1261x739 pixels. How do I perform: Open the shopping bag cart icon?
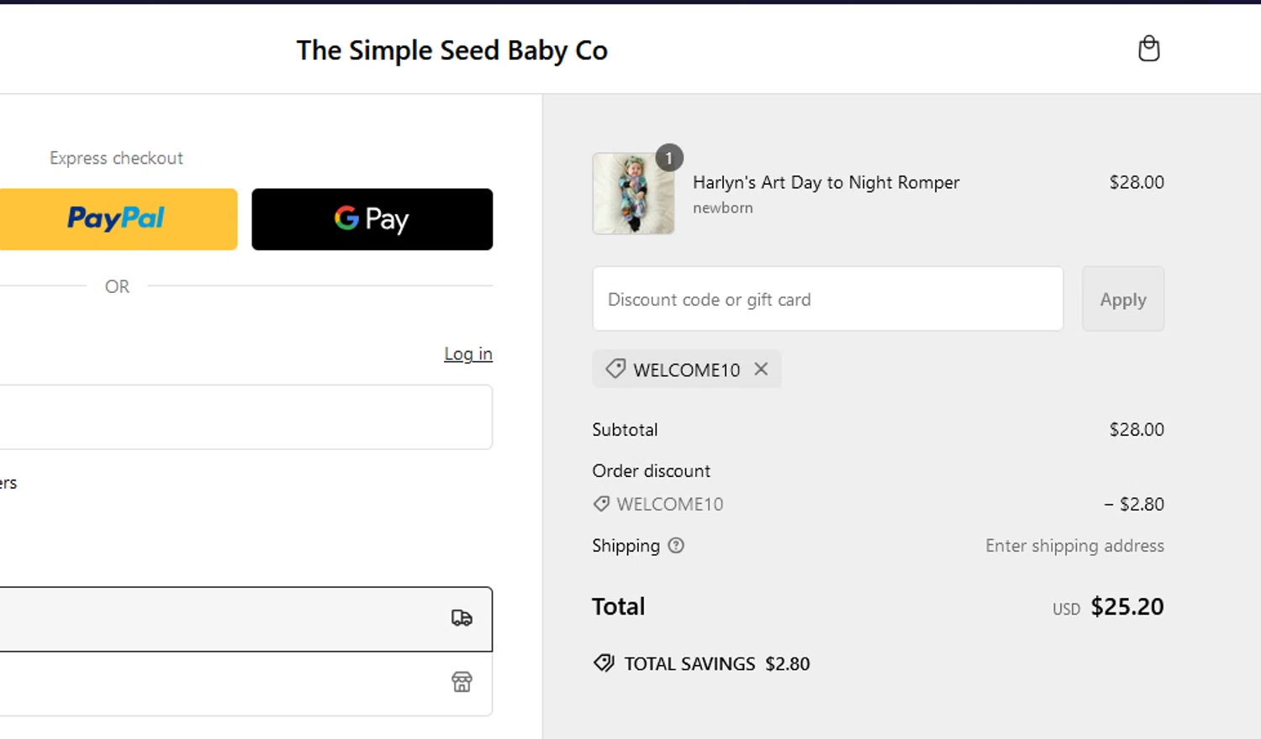1148,49
